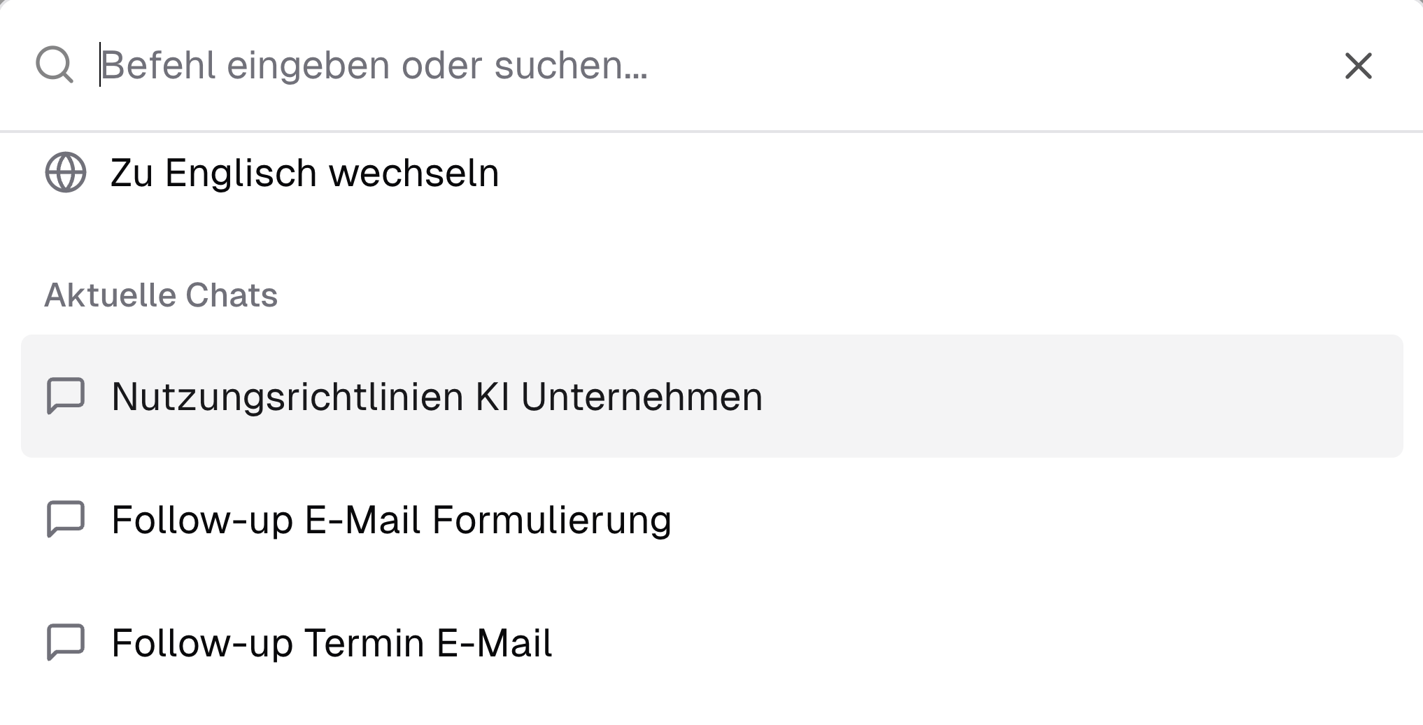Click the Aktuelle Chats section header
The image size is (1423, 725).
pos(161,294)
